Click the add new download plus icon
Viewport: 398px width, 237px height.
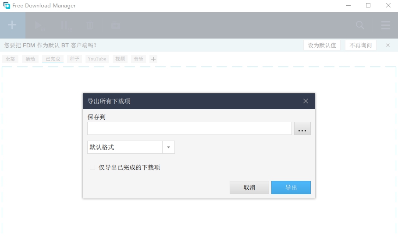[x=12, y=25]
